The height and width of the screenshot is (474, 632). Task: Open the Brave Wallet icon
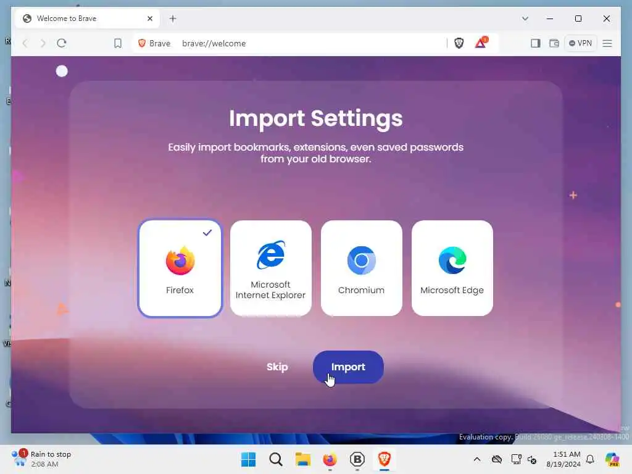(554, 43)
